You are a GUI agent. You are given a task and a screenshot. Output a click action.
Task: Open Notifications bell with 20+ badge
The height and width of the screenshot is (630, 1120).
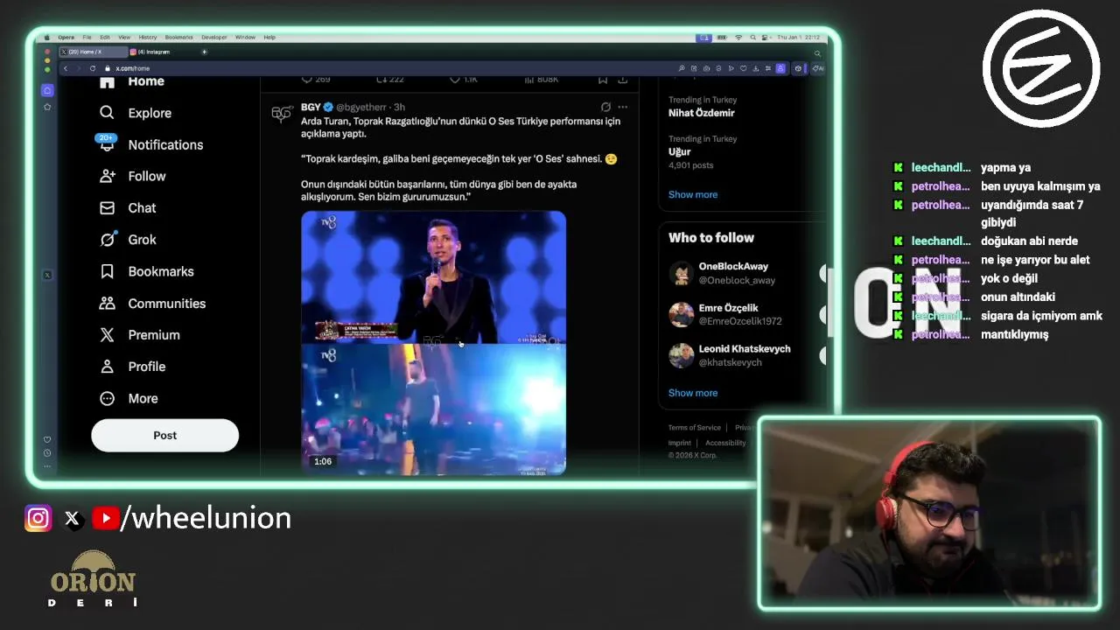pos(107,144)
